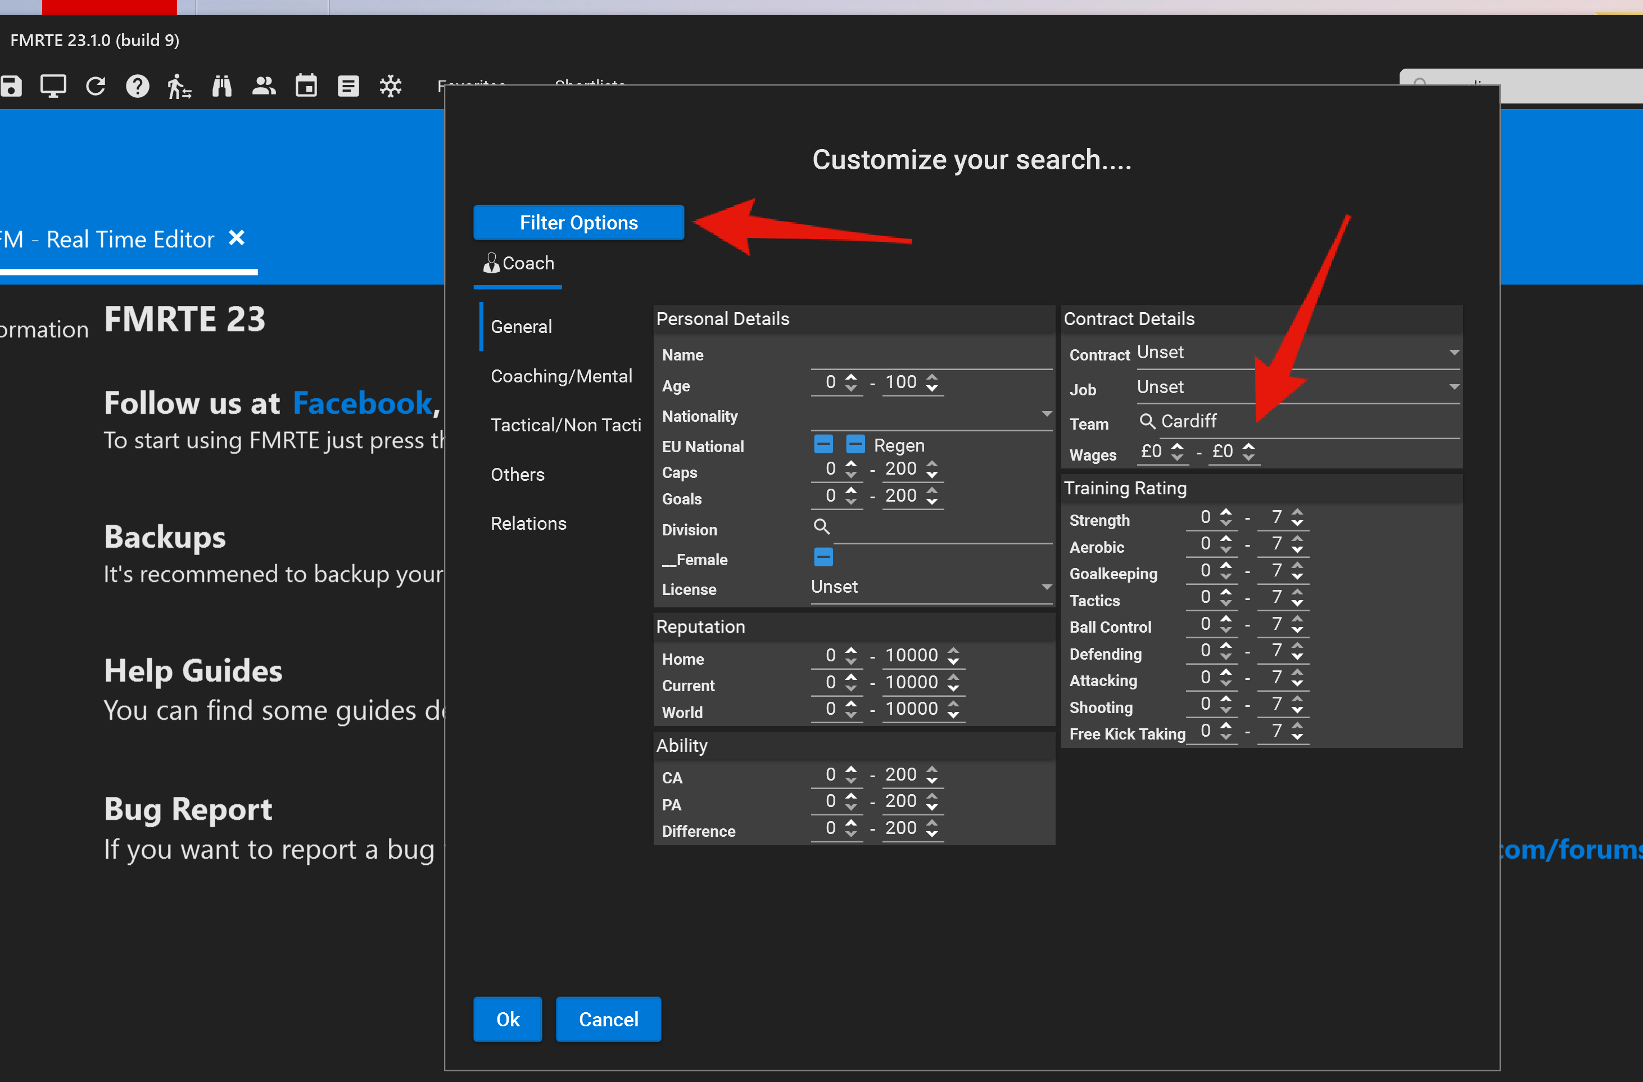Click the Team search magnifier icon next to Cardiff

point(1147,421)
